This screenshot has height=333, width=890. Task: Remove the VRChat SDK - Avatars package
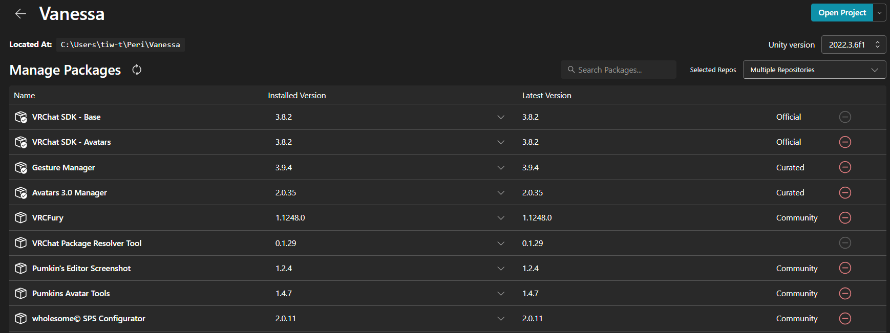[845, 142]
